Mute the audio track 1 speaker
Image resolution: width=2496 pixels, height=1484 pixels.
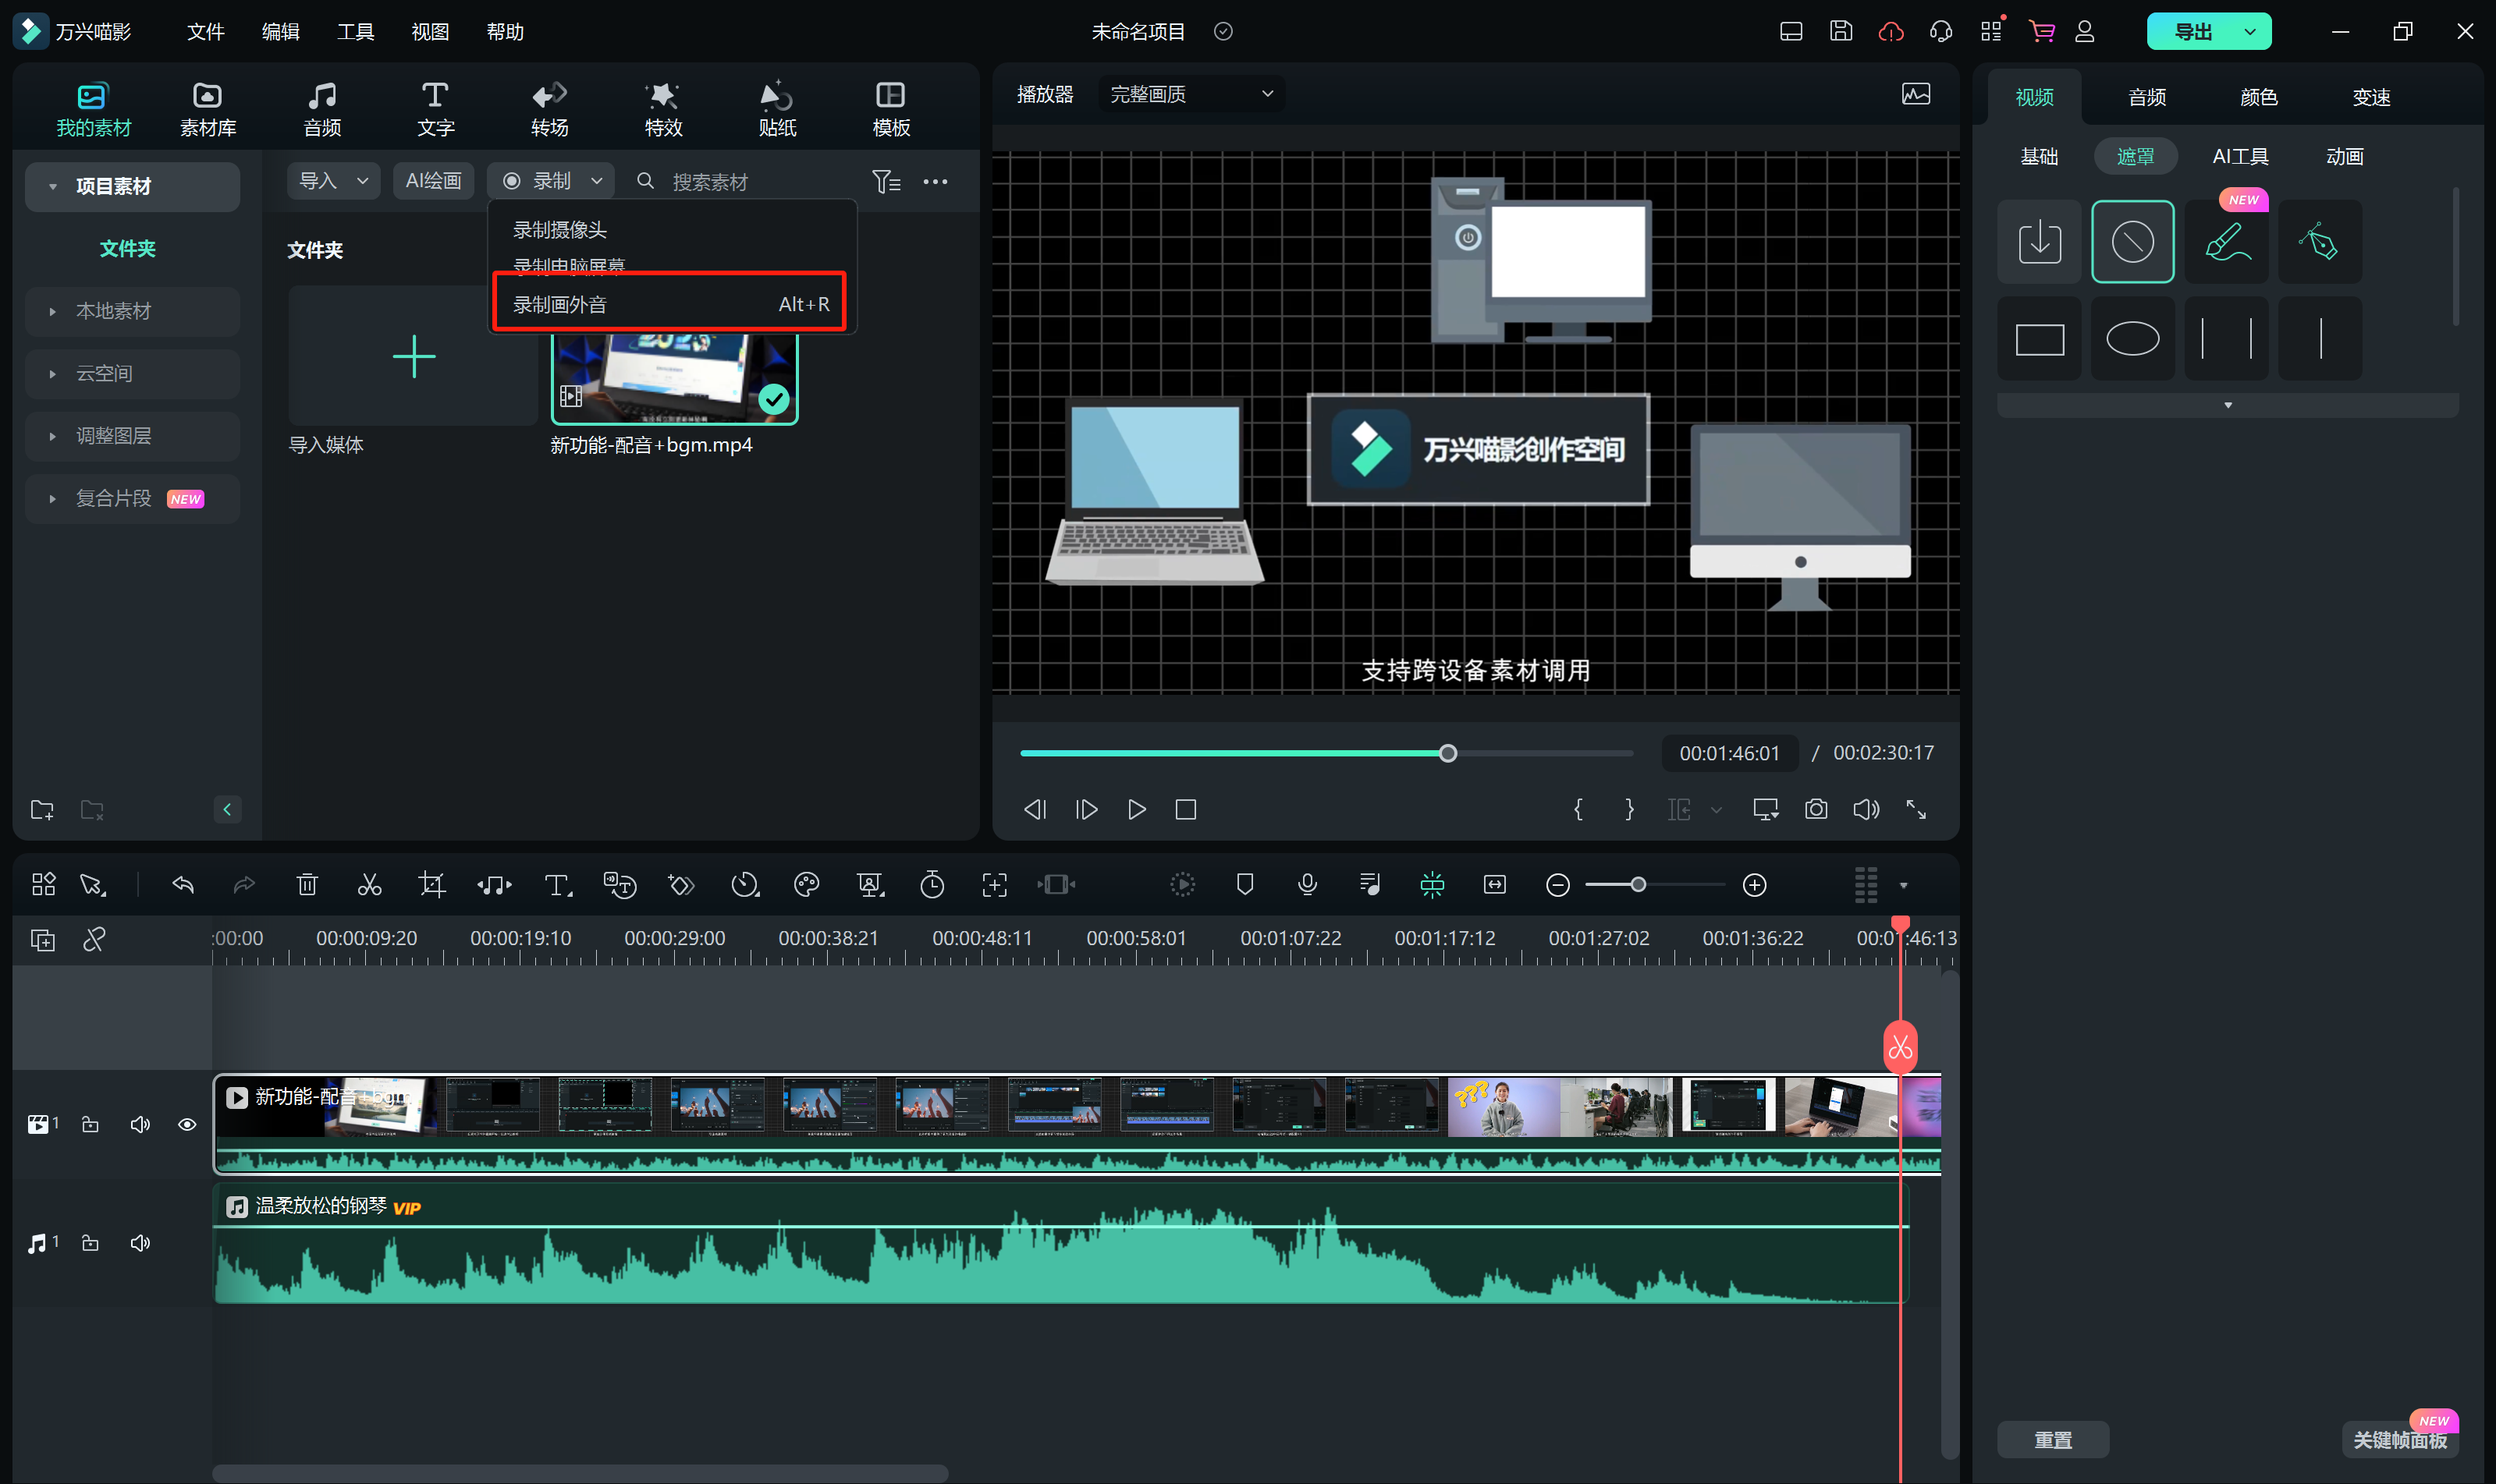click(140, 1243)
